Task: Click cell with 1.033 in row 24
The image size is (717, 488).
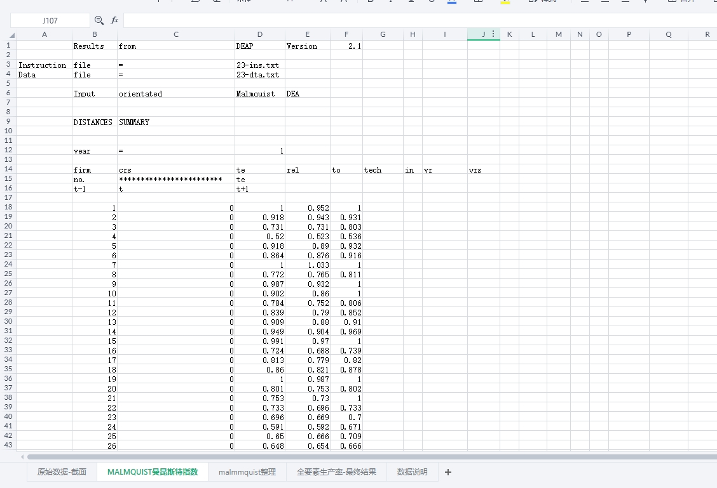Action: (x=307, y=265)
